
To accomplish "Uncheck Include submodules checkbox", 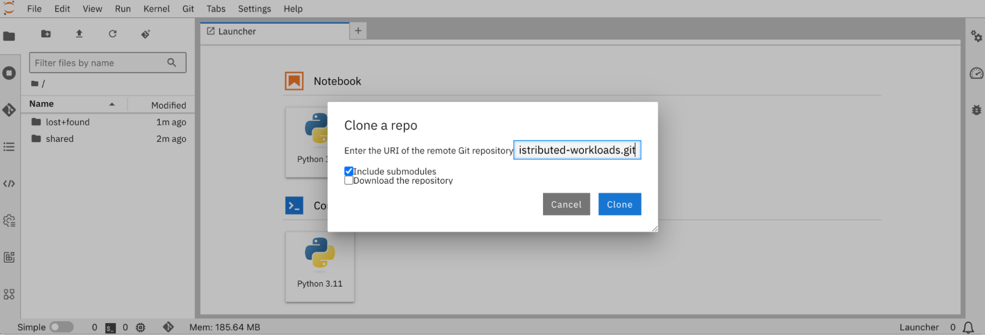I will coord(349,171).
